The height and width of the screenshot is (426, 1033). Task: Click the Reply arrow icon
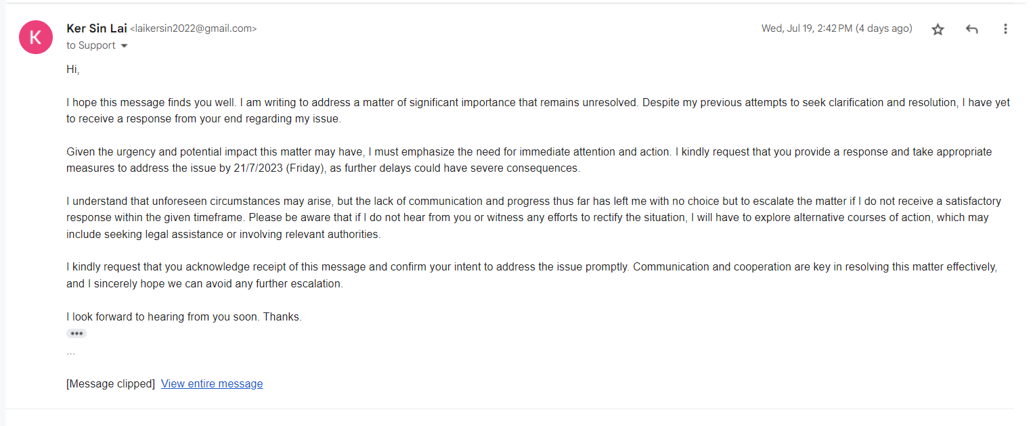[x=972, y=29]
